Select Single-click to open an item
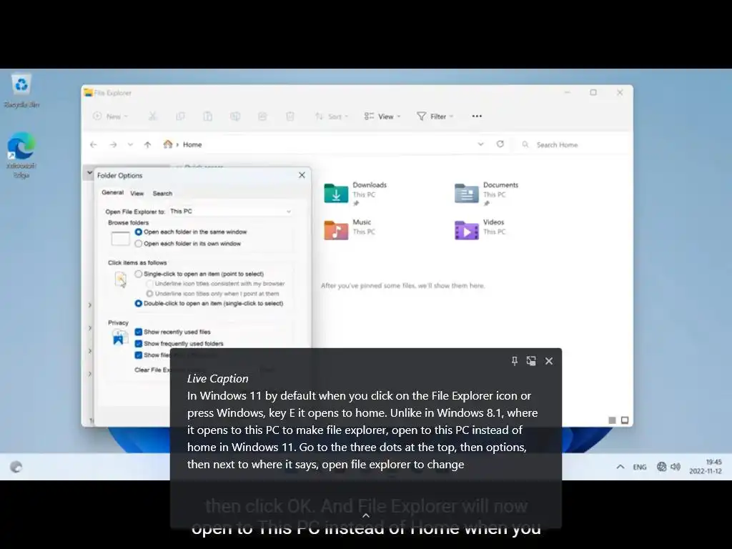 point(199,274)
